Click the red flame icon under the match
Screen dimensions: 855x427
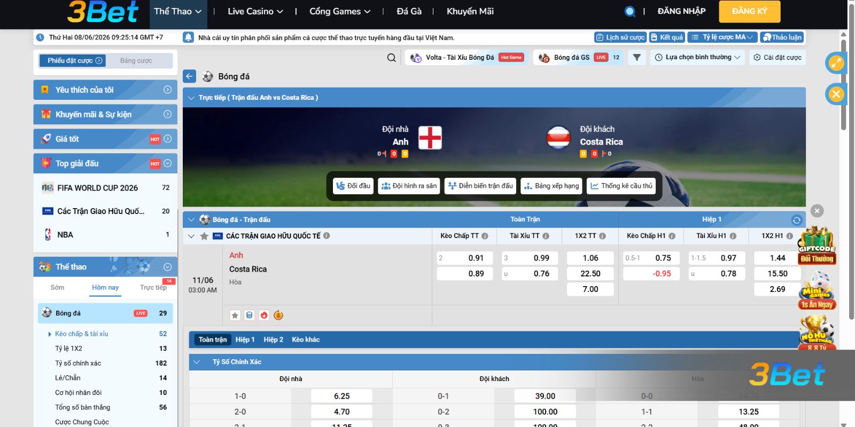point(264,315)
